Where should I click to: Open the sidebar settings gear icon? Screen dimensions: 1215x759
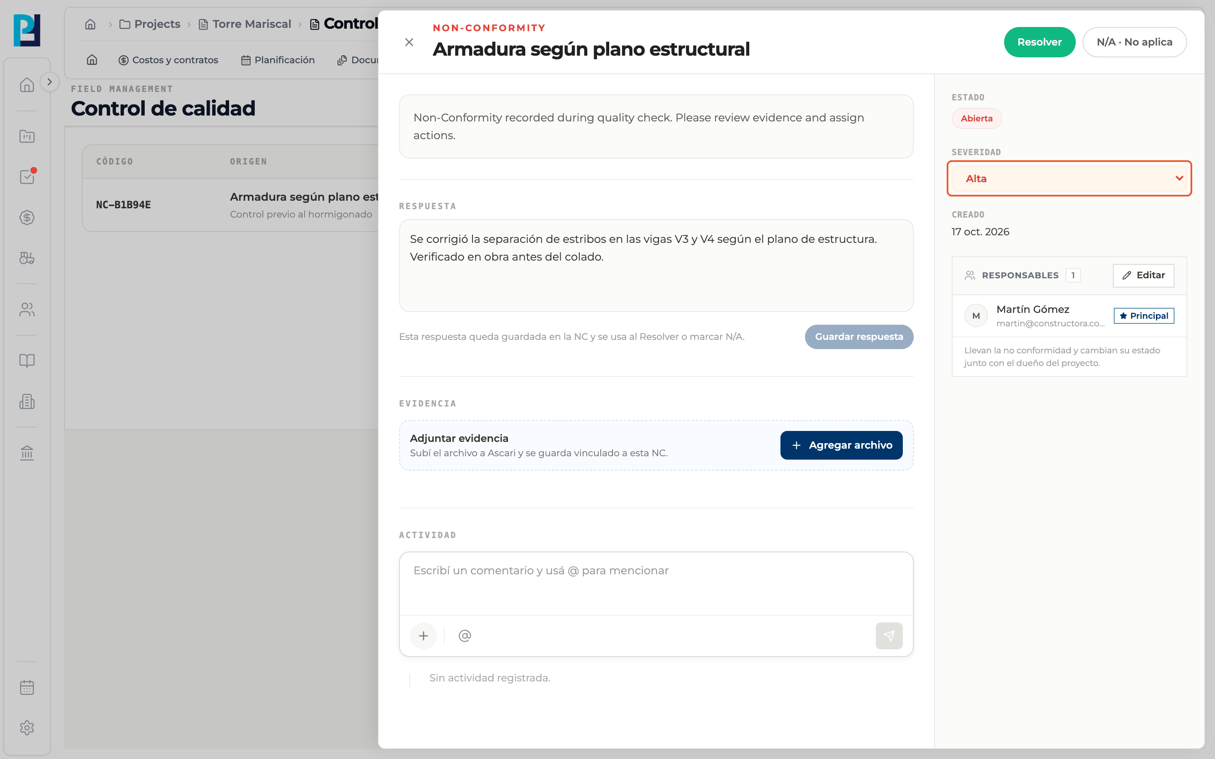pos(27,728)
